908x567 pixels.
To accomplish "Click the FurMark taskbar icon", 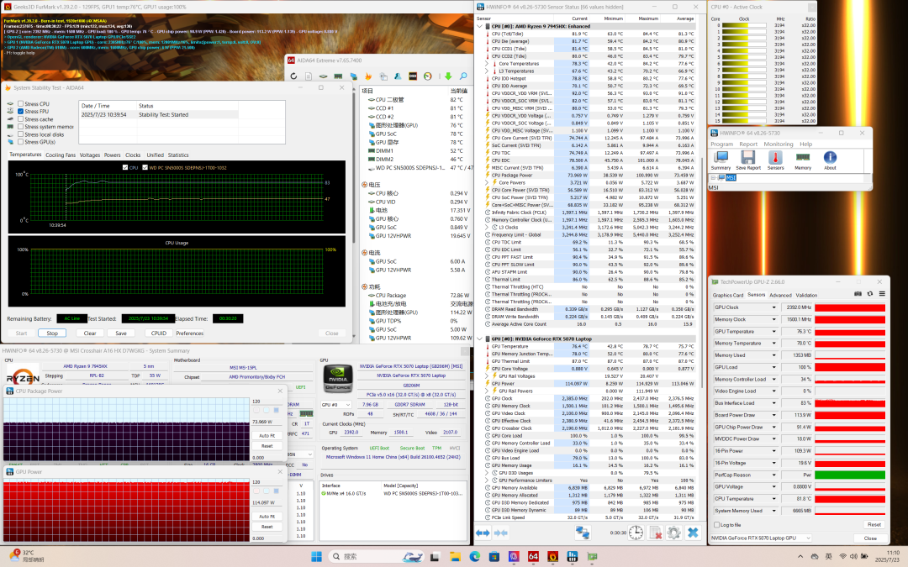I will [x=553, y=557].
